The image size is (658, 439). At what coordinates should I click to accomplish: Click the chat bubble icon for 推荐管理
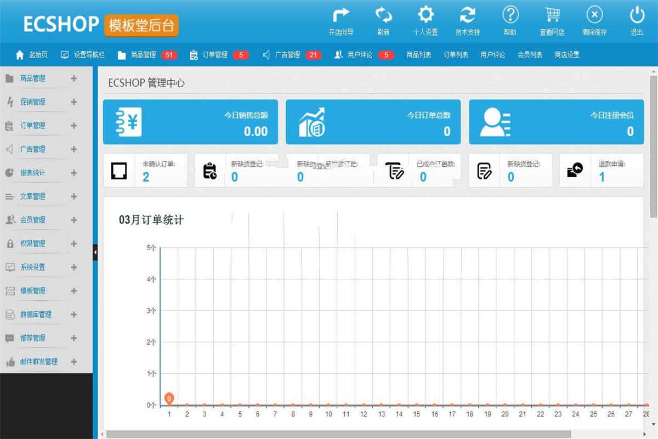pos(10,339)
